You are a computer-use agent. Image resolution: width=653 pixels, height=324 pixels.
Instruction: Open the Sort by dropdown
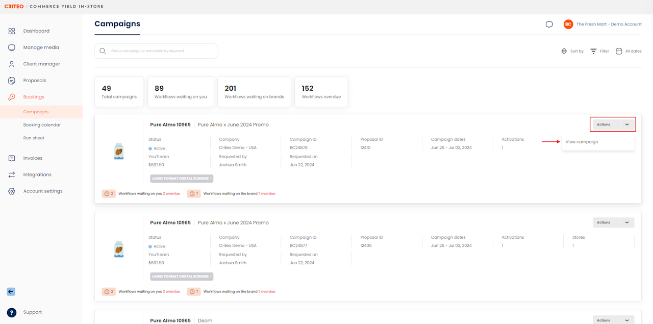coord(572,51)
